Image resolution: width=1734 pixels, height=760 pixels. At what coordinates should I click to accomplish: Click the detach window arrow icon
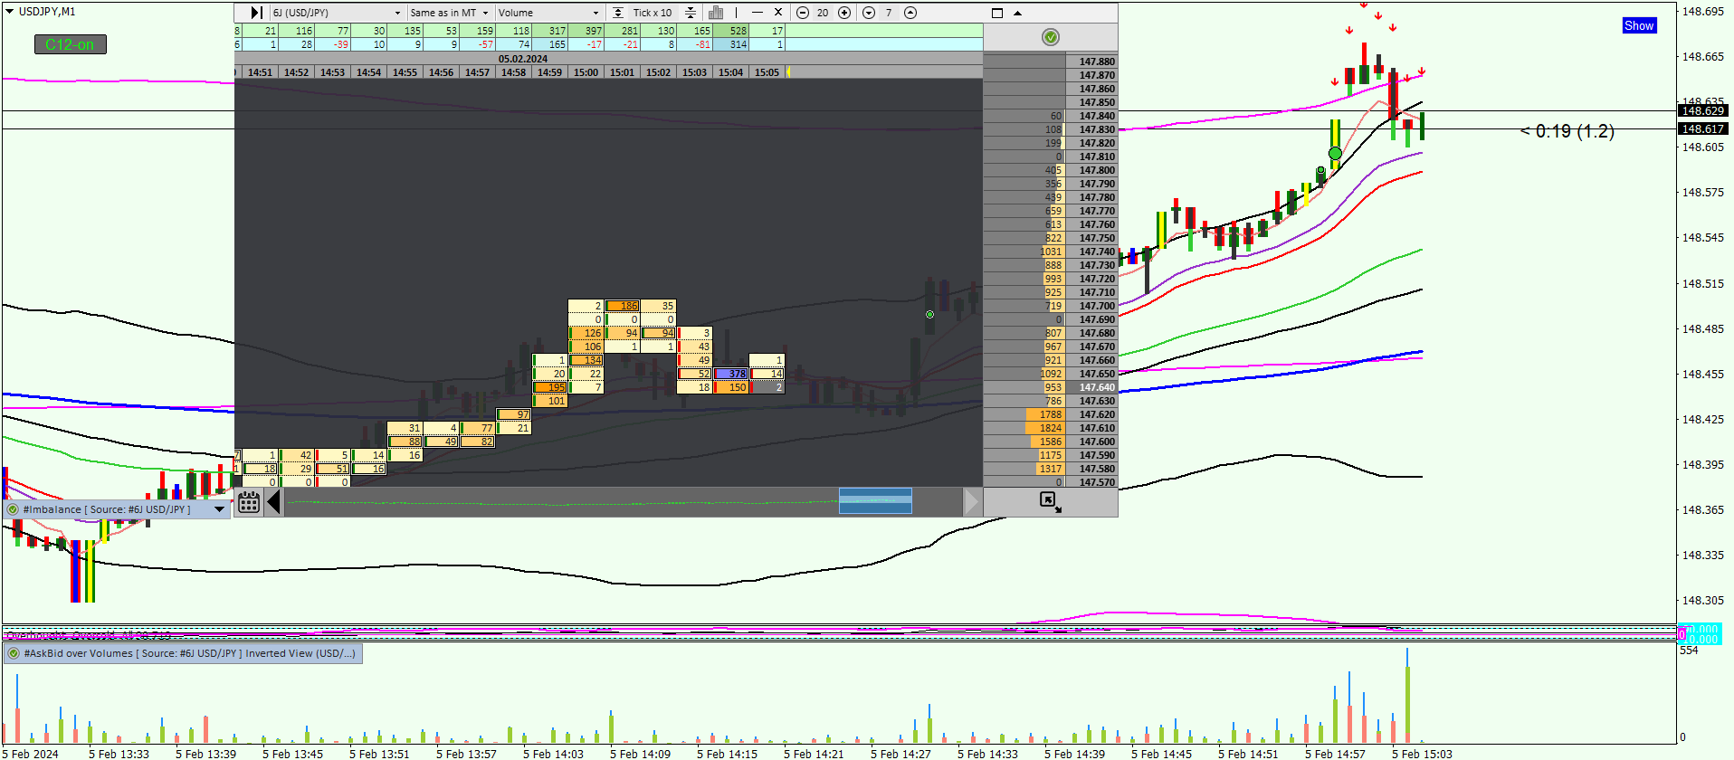pos(1050,502)
